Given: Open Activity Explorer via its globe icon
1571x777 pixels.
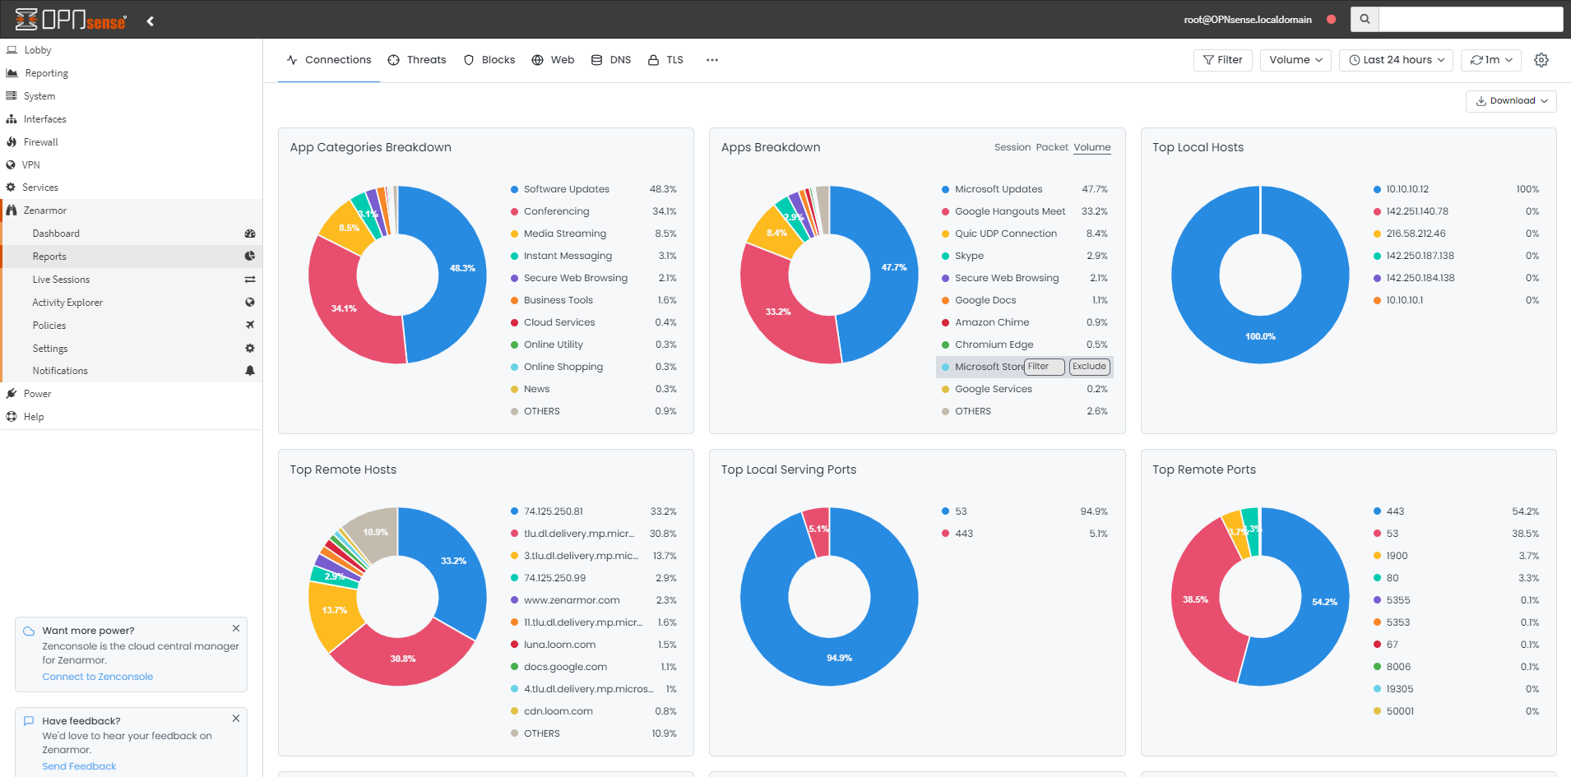Looking at the screenshot, I should coord(249,302).
